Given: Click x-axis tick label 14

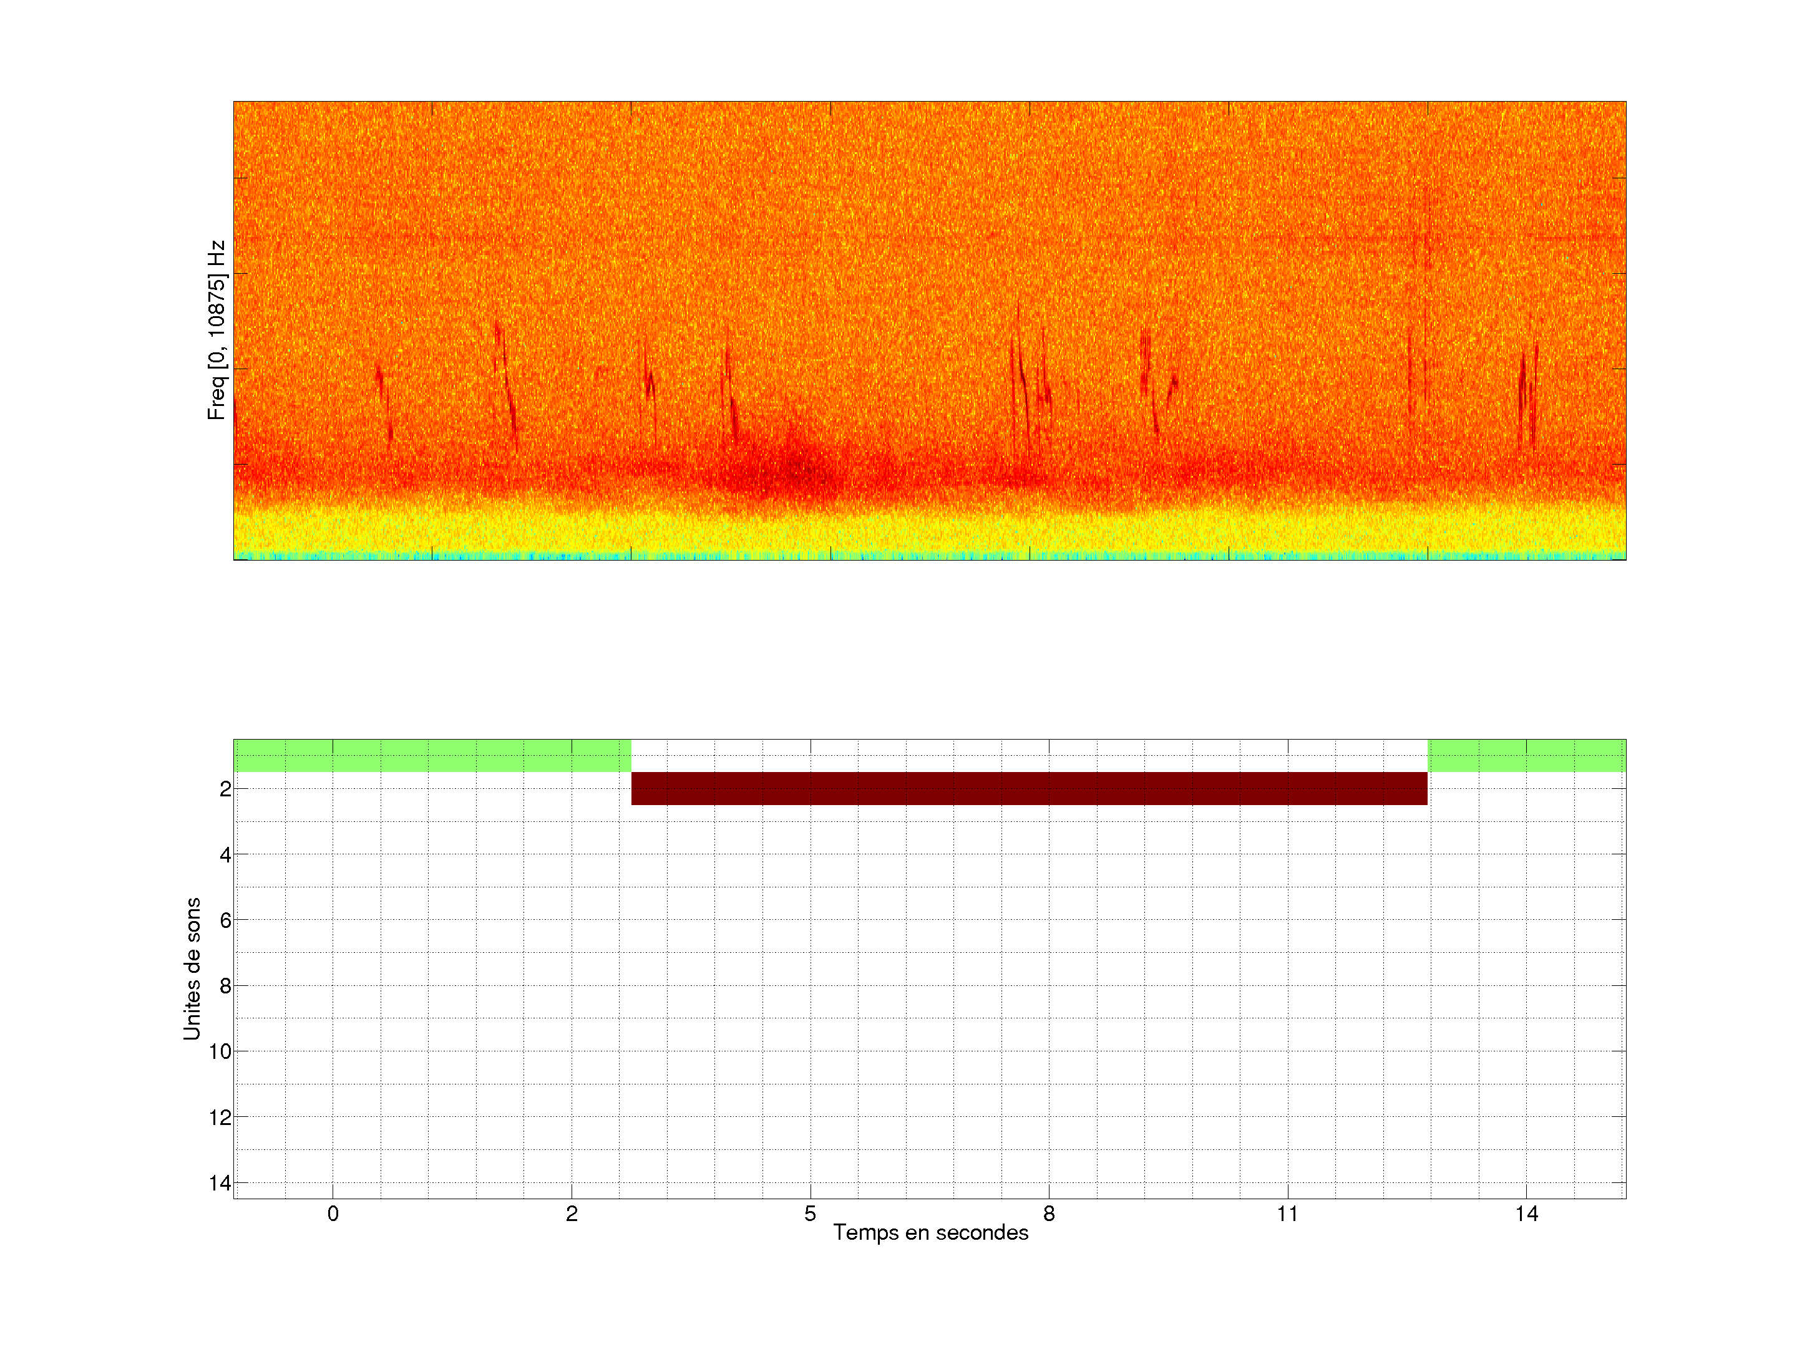Looking at the screenshot, I should (1526, 1214).
